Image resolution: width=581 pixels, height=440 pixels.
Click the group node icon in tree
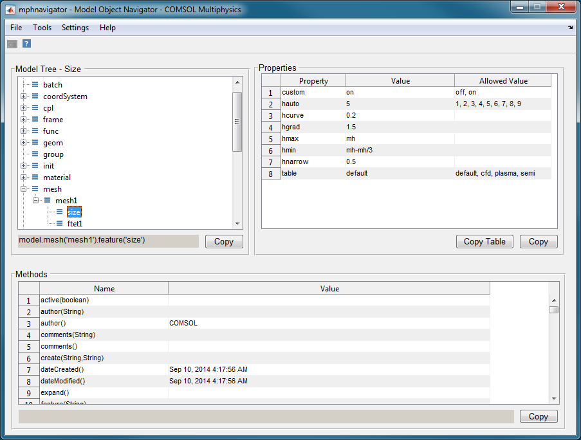point(35,154)
